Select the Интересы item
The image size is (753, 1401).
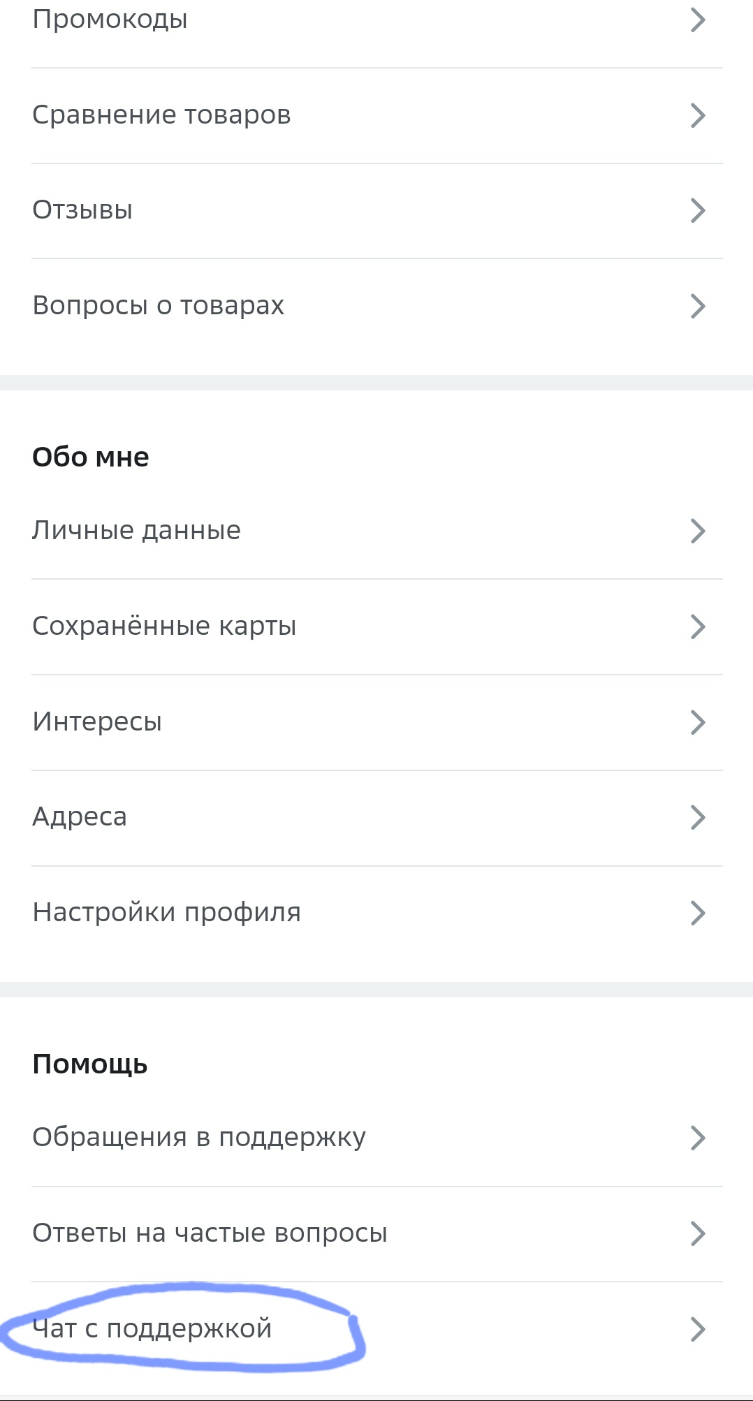tap(377, 723)
